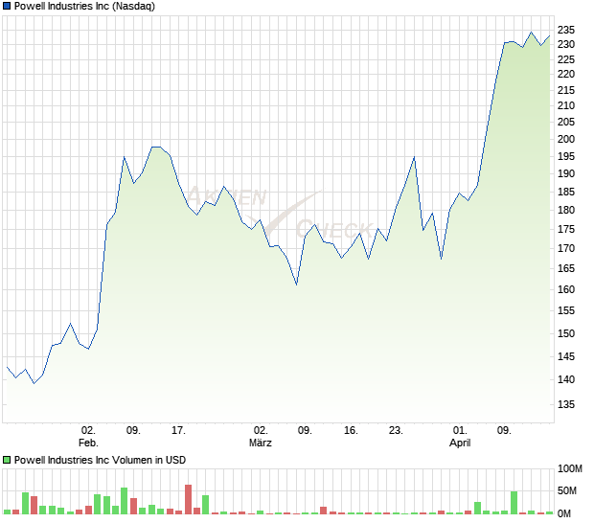Click the 230 price axis label
594x523 pixels.
coord(566,44)
